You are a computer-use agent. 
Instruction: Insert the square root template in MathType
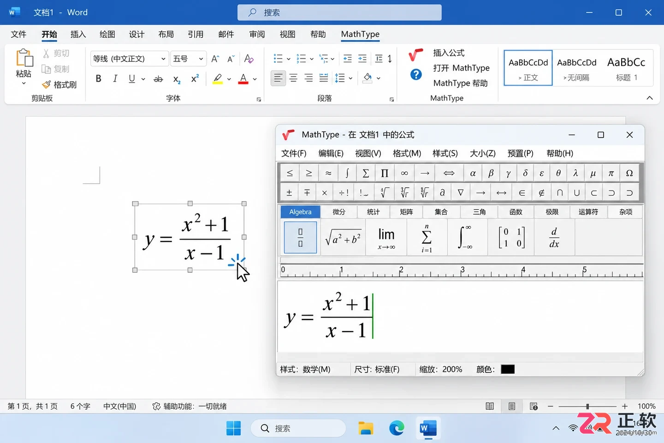point(343,237)
